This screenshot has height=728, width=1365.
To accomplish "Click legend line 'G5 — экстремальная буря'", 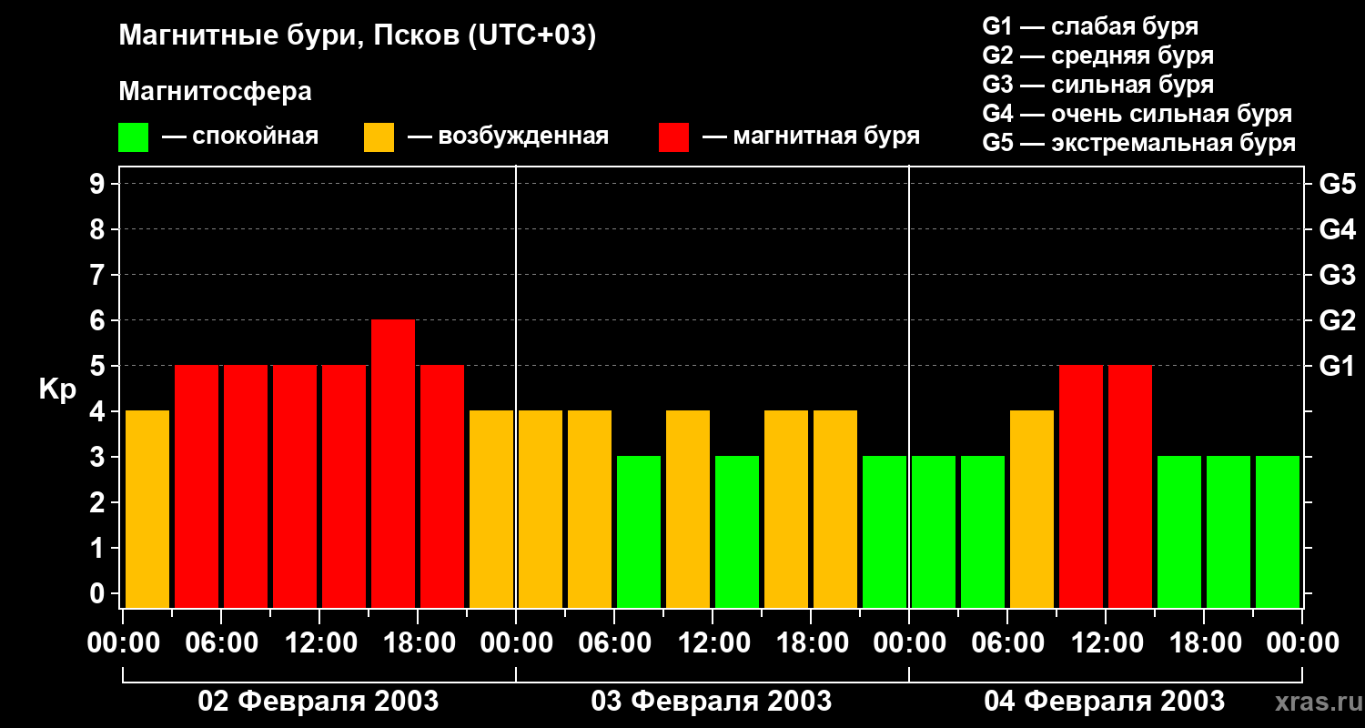I will [x=1138, y=143].
